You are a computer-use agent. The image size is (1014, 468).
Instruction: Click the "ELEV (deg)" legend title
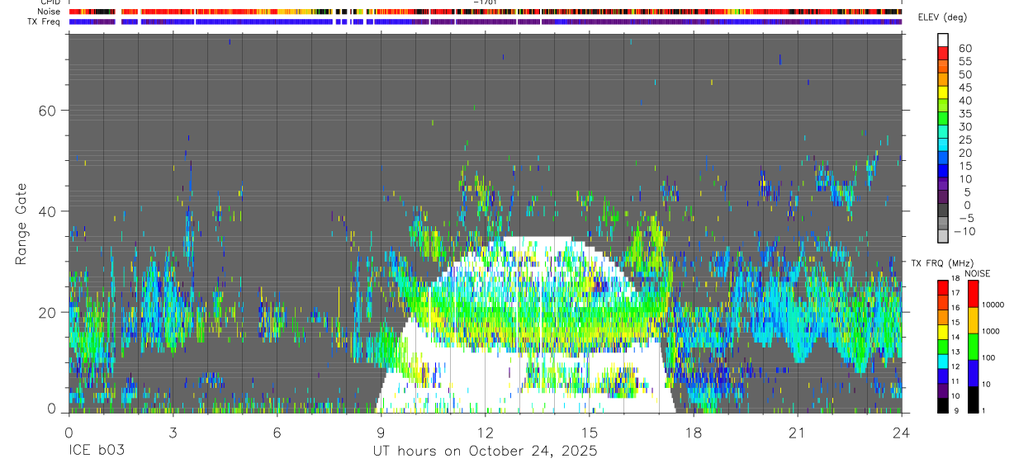point(942,17)
